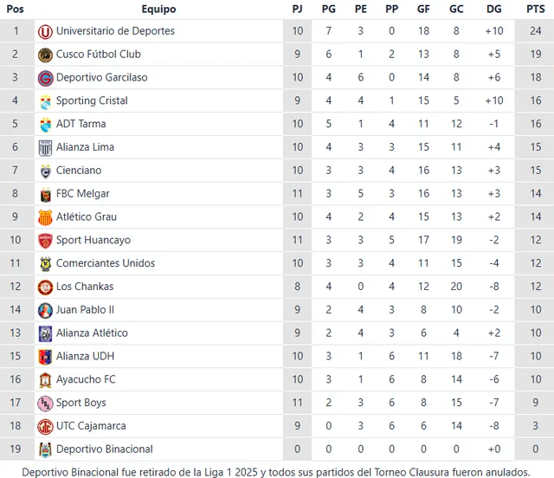
Task: Click the Pos column header
Action: pyautogui.click(x=16, y=10)
